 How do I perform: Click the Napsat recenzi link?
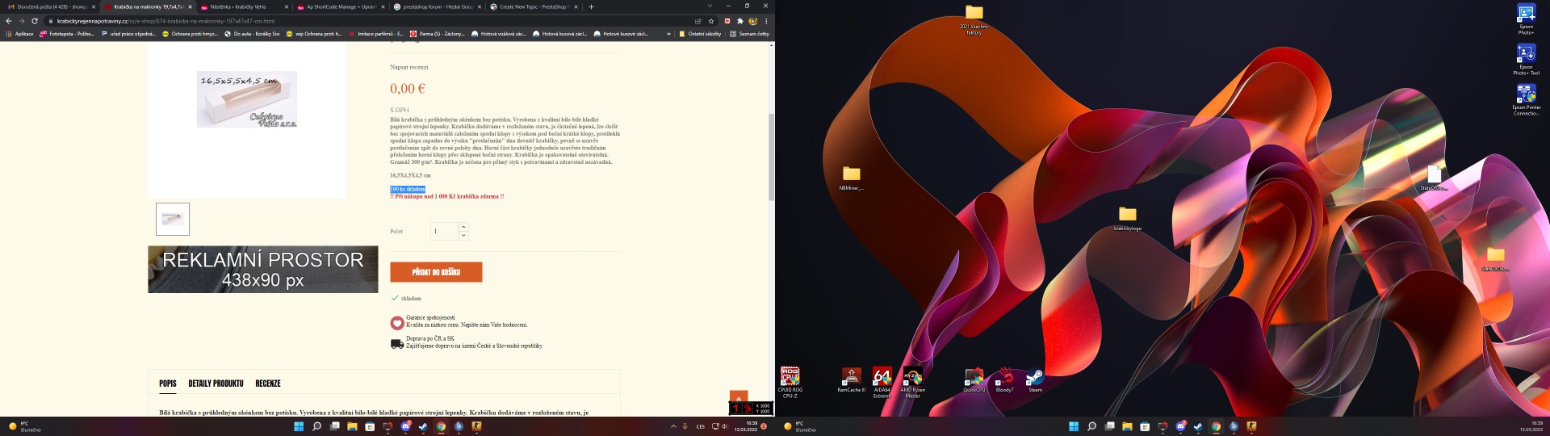coord(409,67)
